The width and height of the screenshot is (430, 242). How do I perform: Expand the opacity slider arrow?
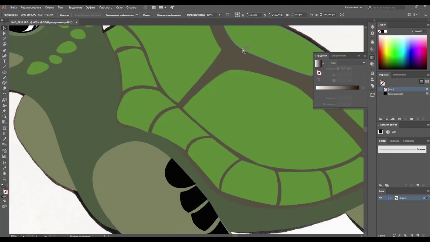219,15
